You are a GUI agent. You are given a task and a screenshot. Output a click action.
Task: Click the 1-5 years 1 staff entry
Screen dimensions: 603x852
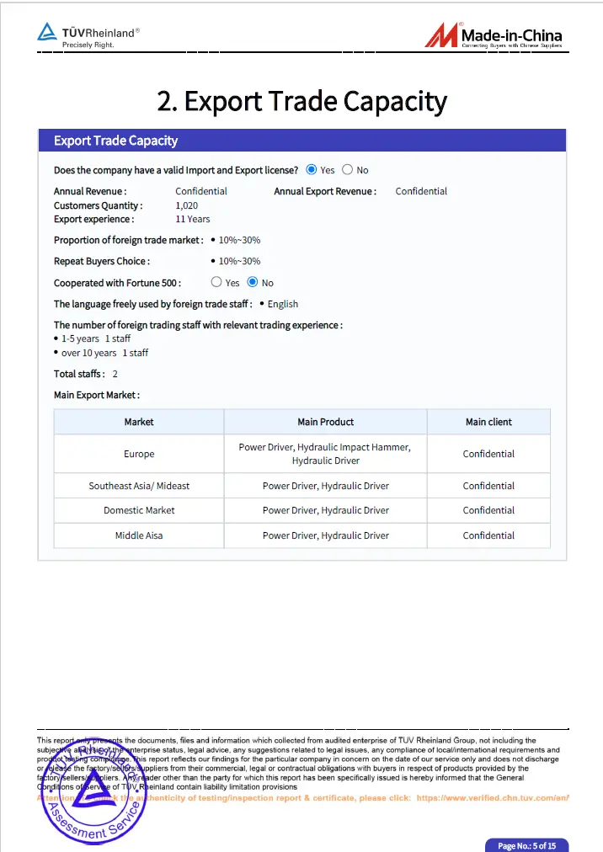[96, 338]
